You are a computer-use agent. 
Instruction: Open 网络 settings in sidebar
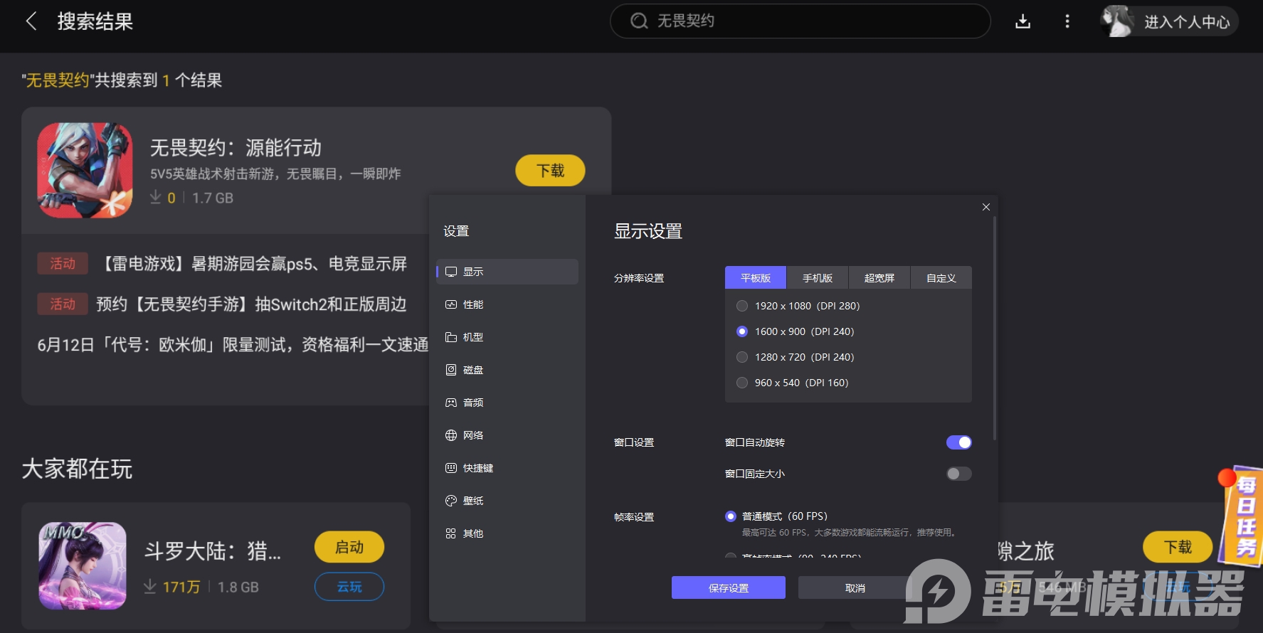click(472, 435)
